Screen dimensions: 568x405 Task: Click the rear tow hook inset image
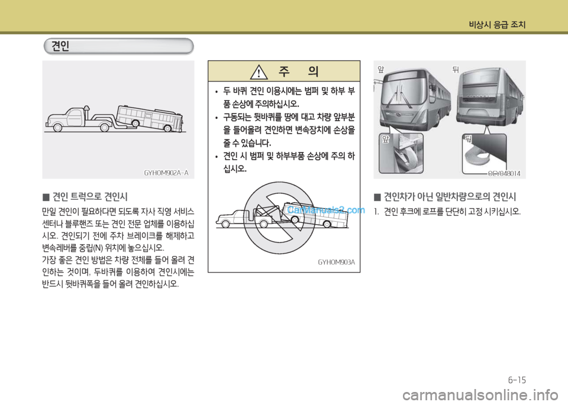(x=485, y=154)
